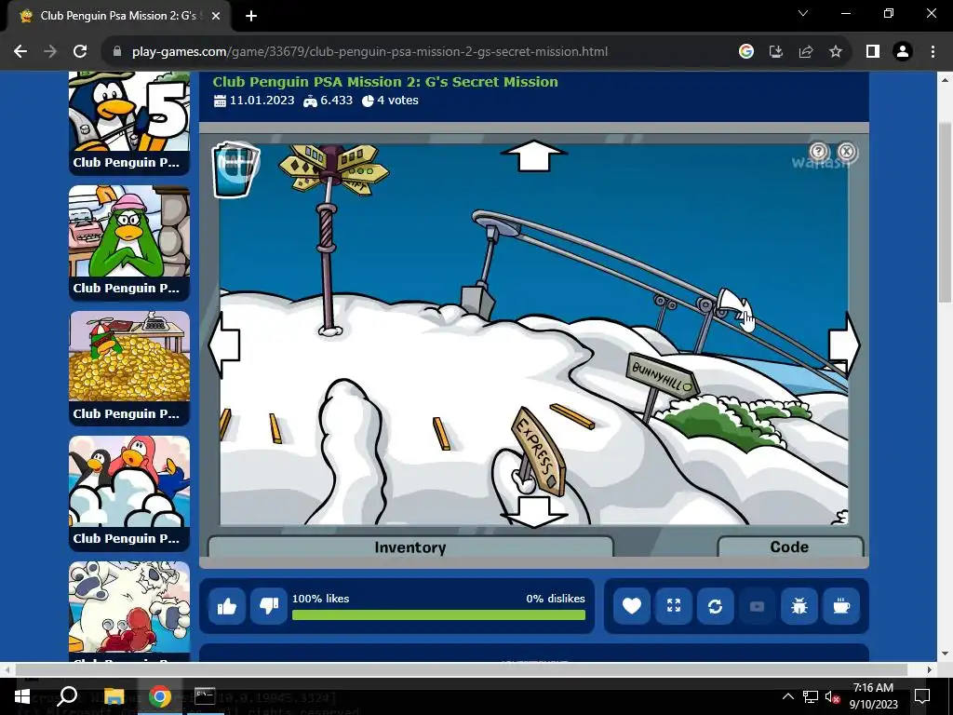Open File Explorer from the taskbar
The height and width of the screenshot is (715, 953).
(x=114, y=696)
